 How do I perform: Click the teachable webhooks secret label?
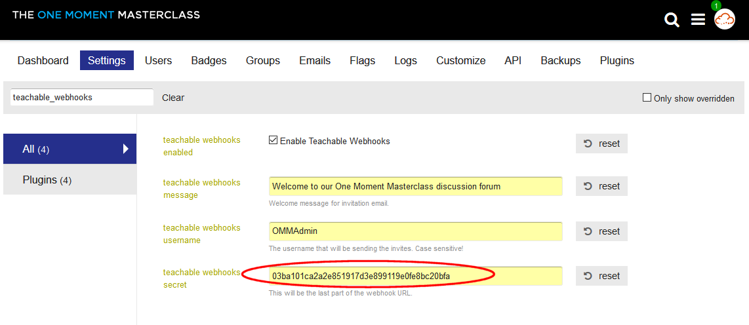pos(201,278)
